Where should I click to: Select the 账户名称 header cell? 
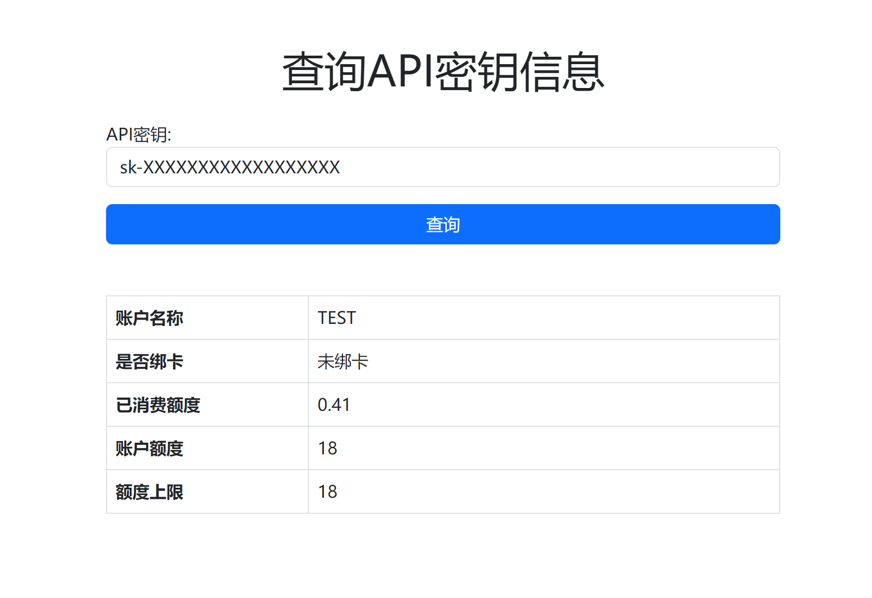coord(149,318)
